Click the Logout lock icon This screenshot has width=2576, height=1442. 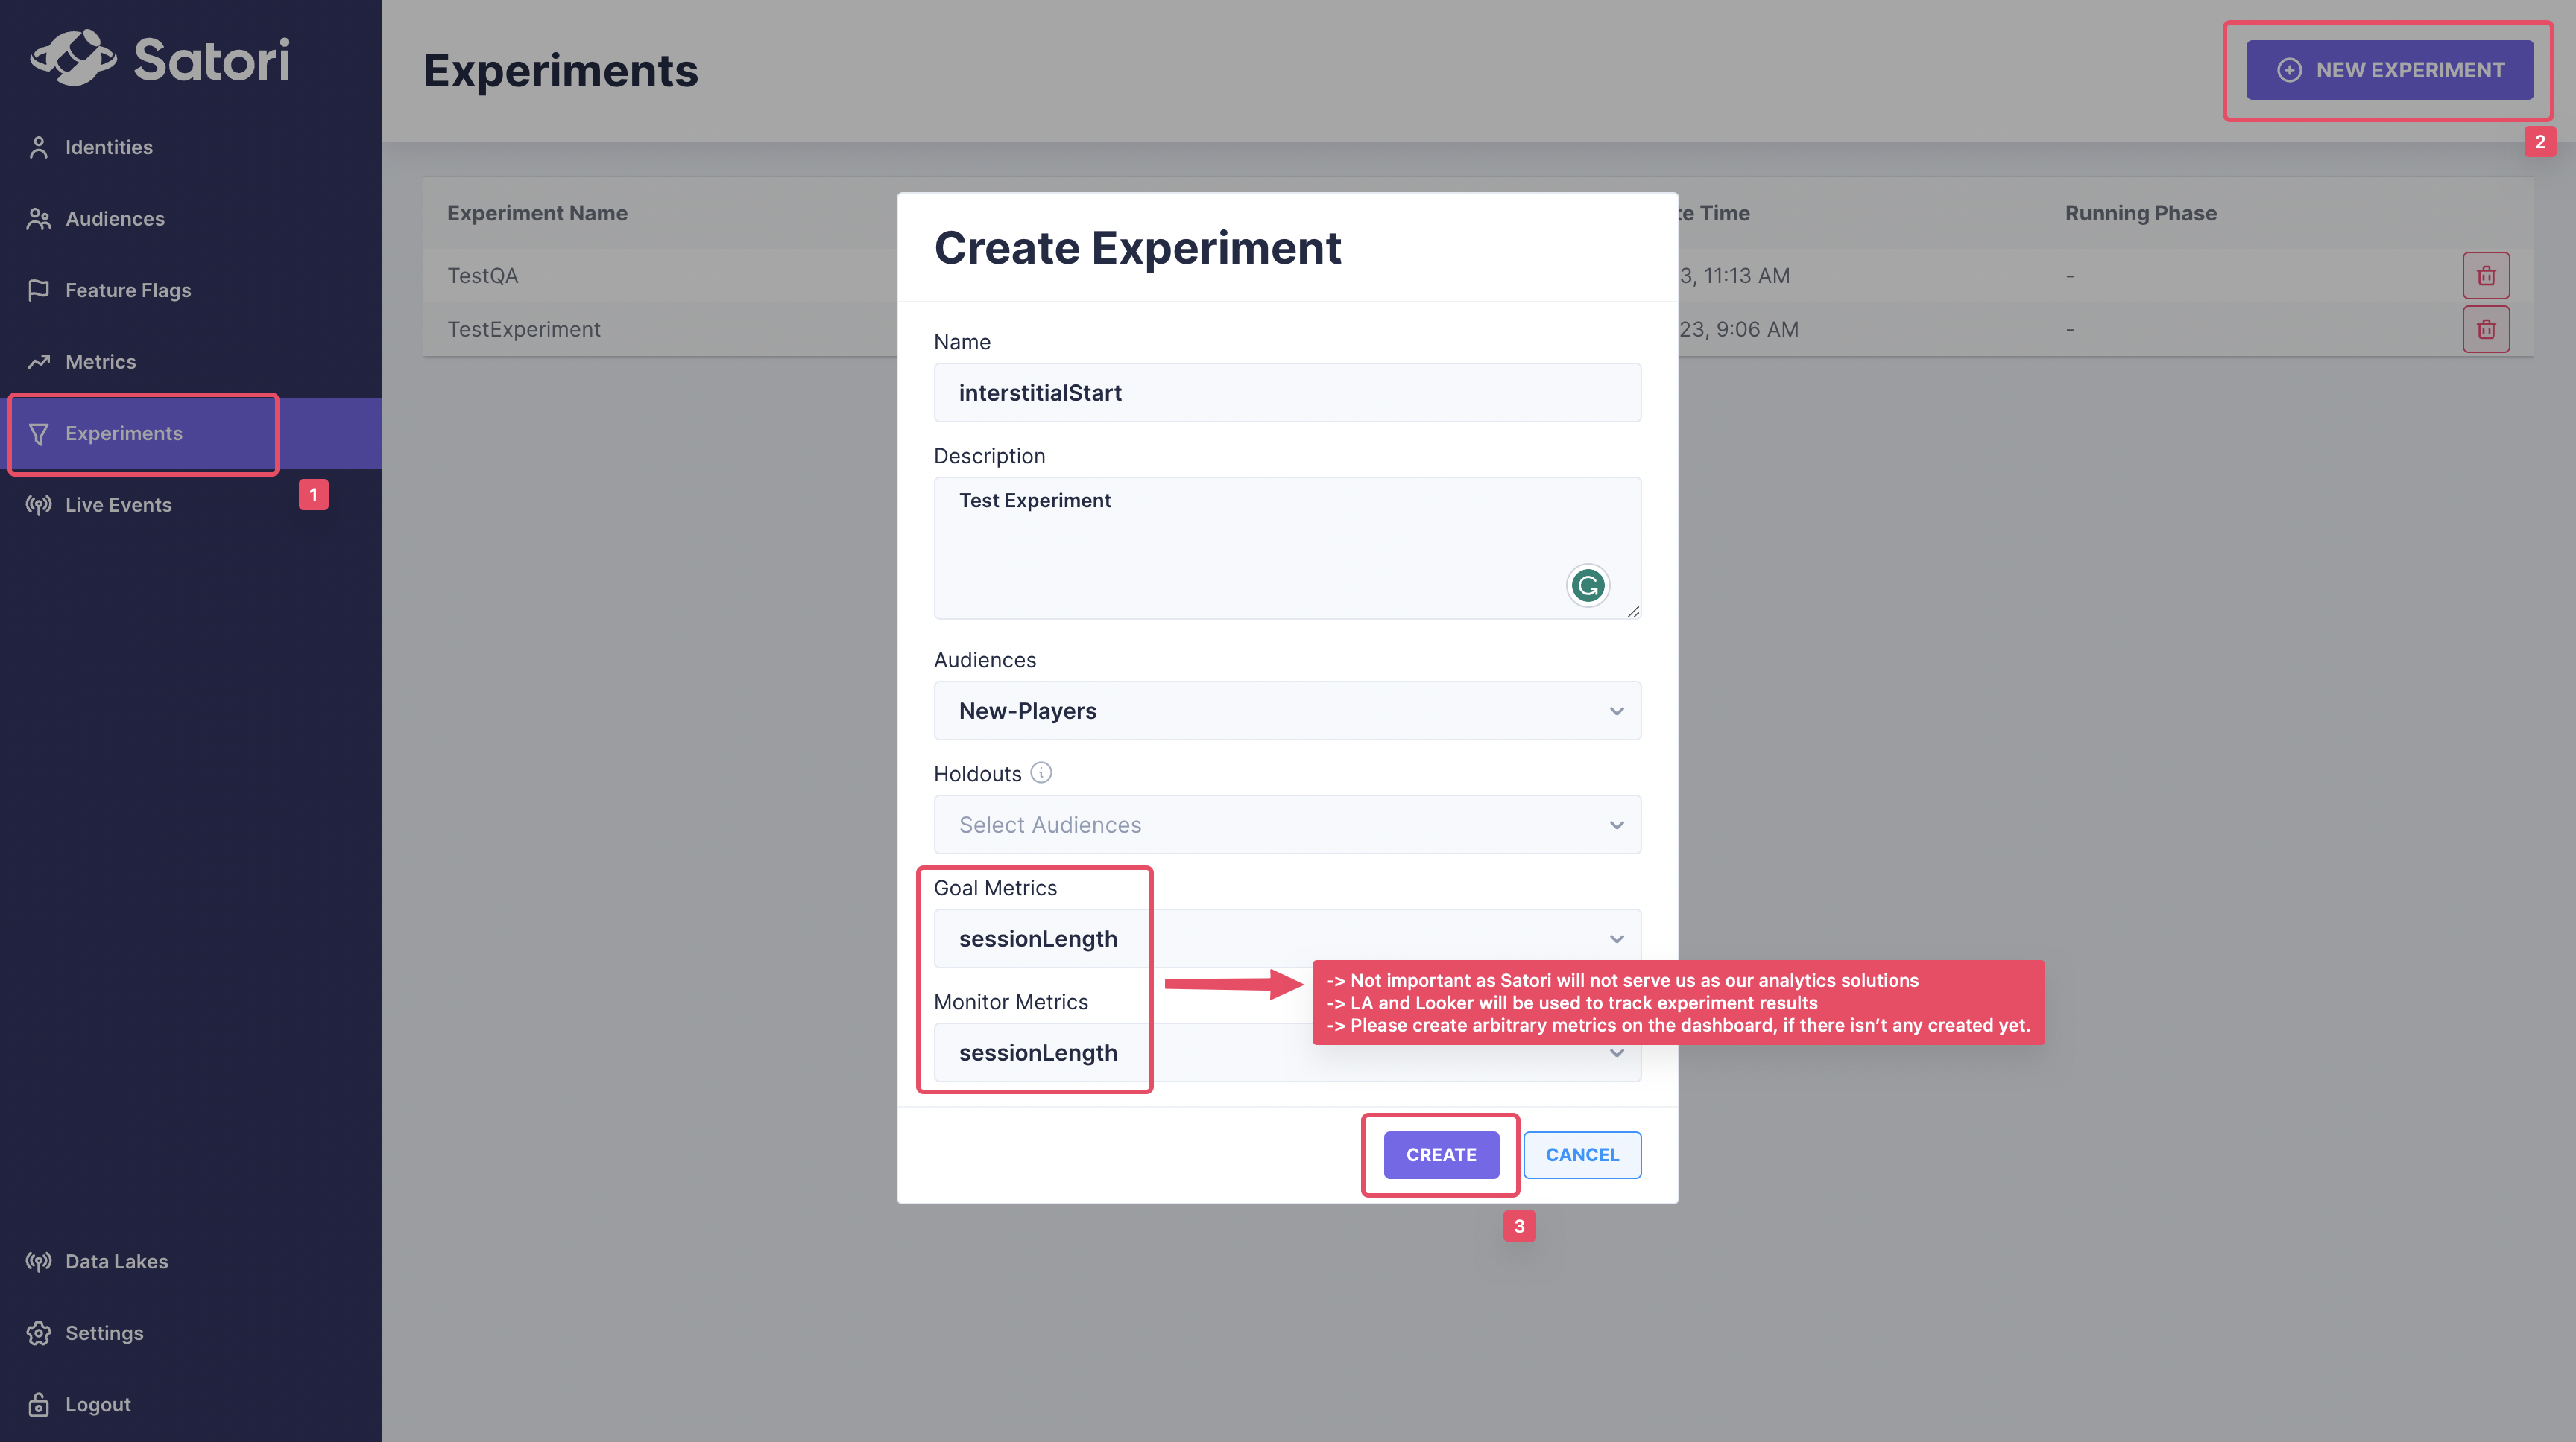click(x=38, y=1404)
